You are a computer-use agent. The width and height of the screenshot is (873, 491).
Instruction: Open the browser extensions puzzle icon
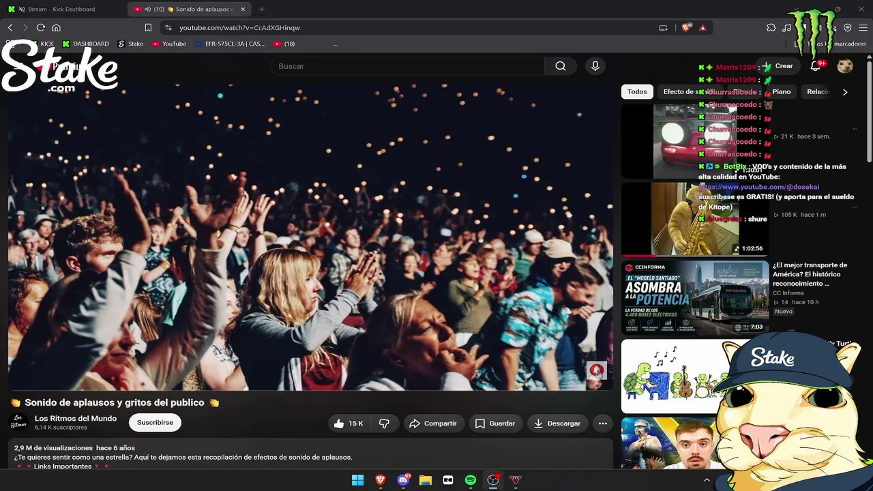771,27
